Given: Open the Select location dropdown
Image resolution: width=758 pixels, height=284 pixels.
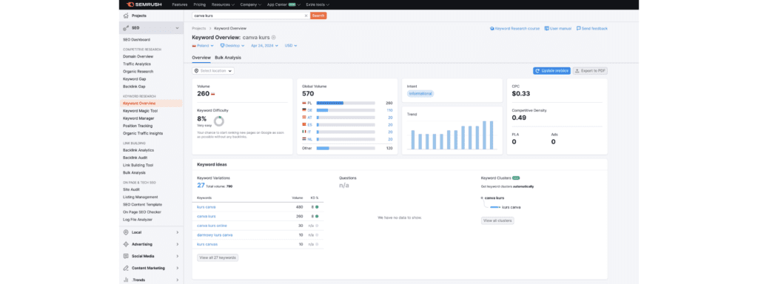Looking at the screenshot, I should pyautogui.click(x=213, y=70).
